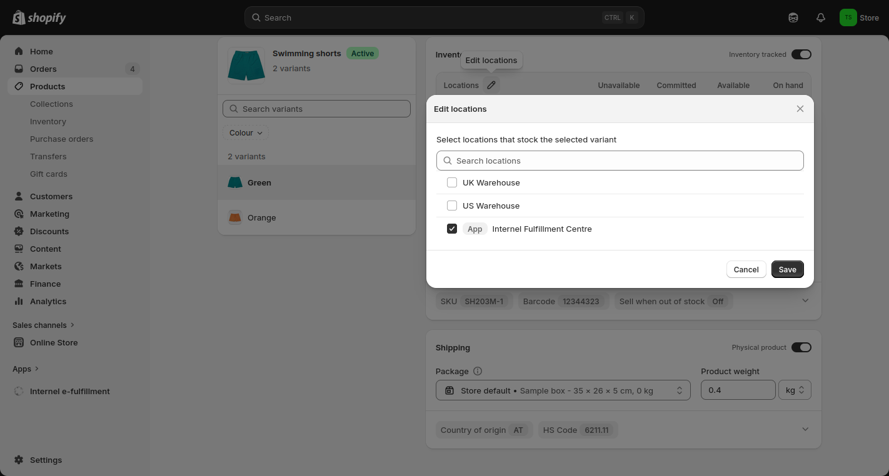Viewport: 889px width, 476px height.
Task: Toggle the Physical product switch
Action: tap(801, 347)
